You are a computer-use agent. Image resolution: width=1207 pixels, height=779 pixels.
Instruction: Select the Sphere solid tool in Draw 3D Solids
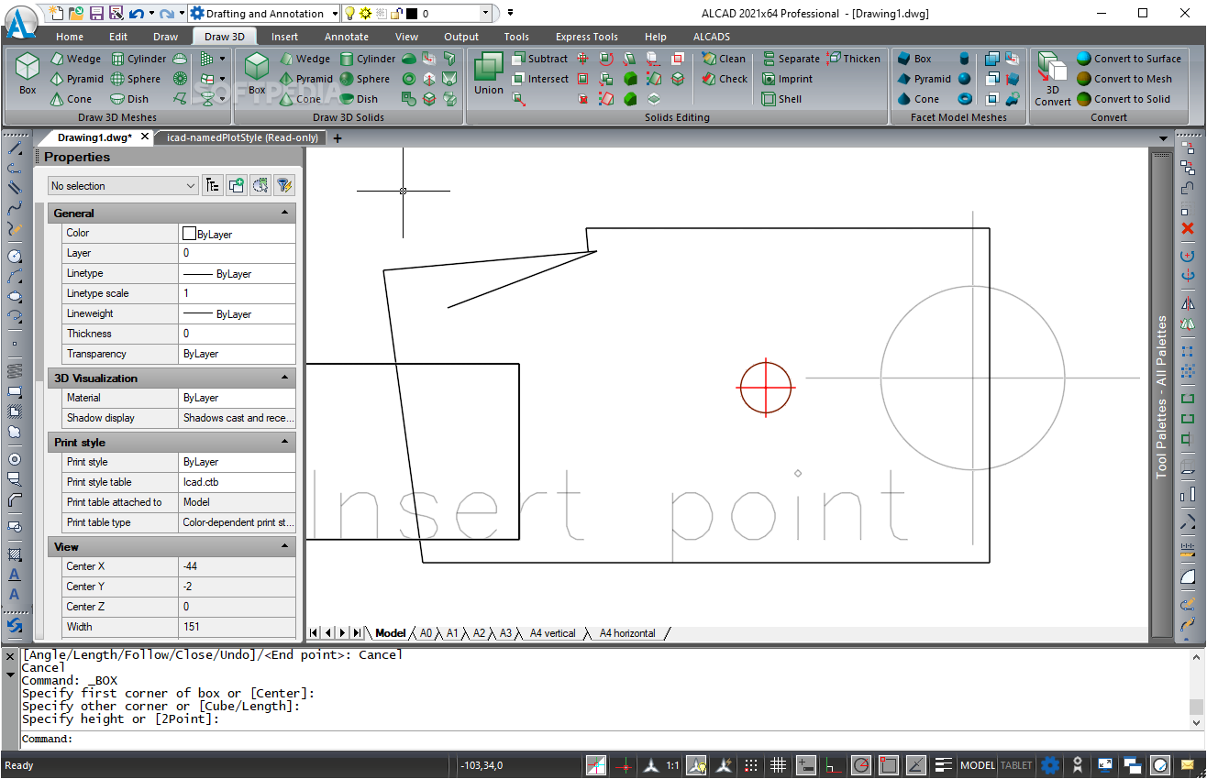click(x=365, y=79)
